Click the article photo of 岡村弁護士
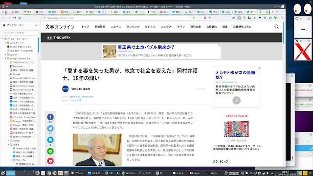313x176 pixels. coord(97,150)
